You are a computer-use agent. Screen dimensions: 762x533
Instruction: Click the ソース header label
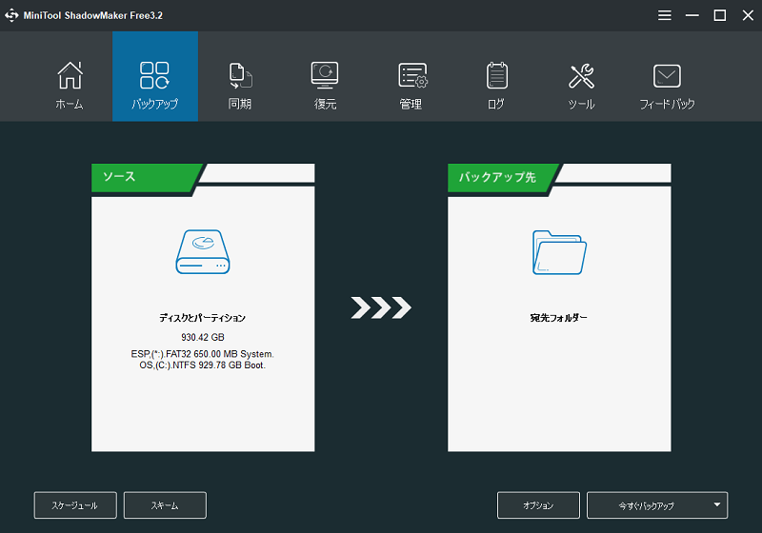[x=119, y=176]
